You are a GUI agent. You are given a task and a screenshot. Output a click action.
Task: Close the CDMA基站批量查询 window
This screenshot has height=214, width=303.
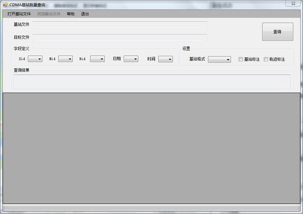(x=293, y=4)
